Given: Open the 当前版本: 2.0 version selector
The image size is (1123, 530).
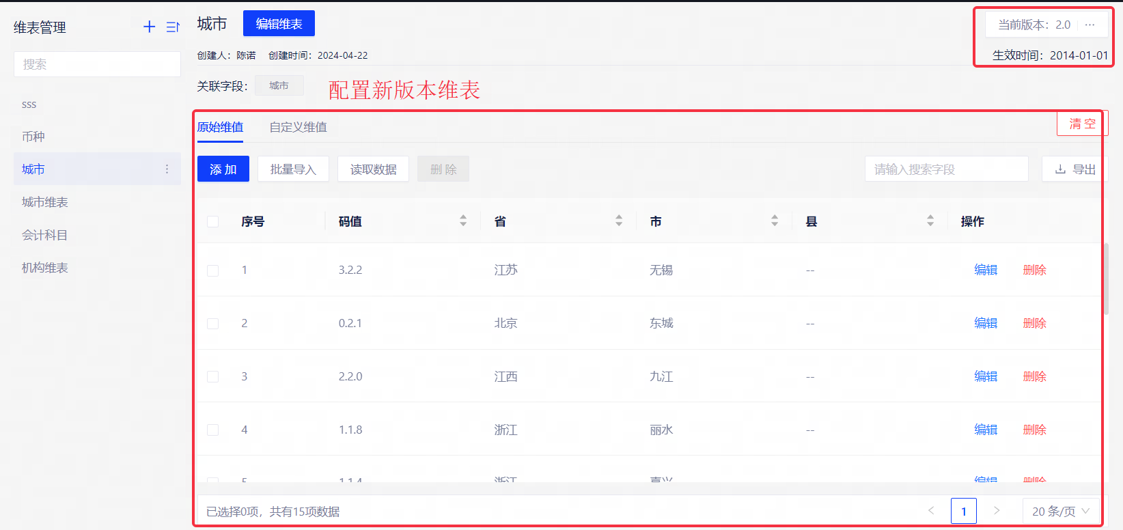Looking at the screenshot, I should point(1034,25).
